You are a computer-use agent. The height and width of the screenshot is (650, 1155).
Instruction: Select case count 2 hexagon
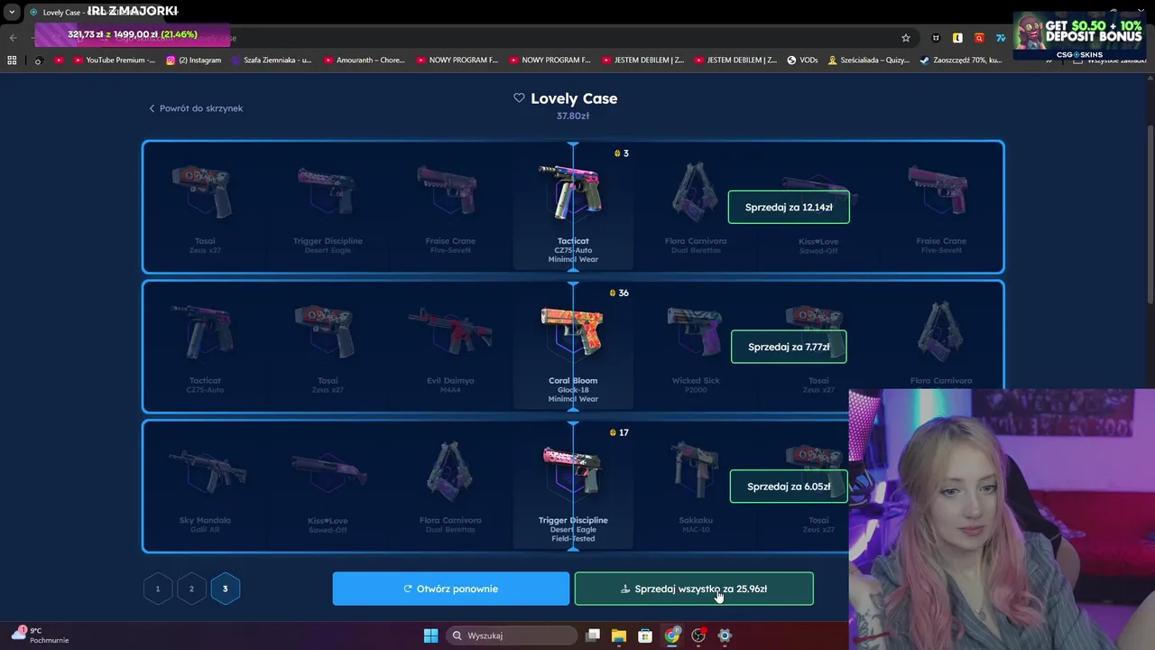coord(191,589)
